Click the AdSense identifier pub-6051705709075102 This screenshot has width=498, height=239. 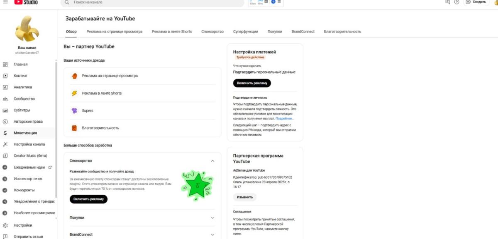click(274, 177)
